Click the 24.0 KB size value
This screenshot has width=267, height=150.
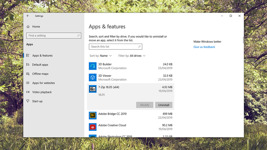tap(168, 64)
